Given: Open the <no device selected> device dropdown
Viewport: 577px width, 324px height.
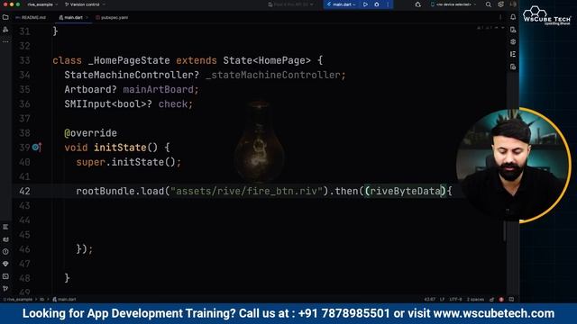Looking at the screenshot, I should click(453, 4).
